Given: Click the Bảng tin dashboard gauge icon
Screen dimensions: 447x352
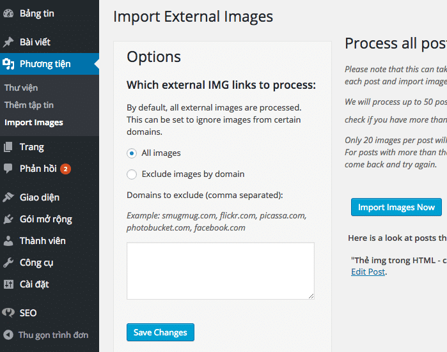Looking at the screenshot, I should pos(8,13).
